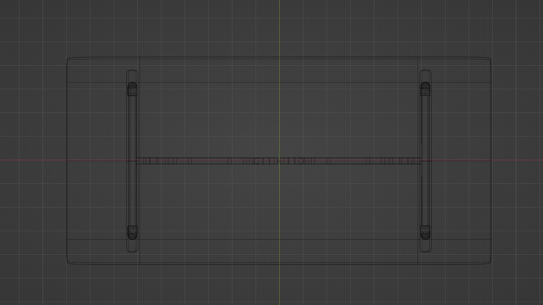Click the upper-right table leg foot
The width and height of the screenshot is (543, 305).
pos(425,88)
